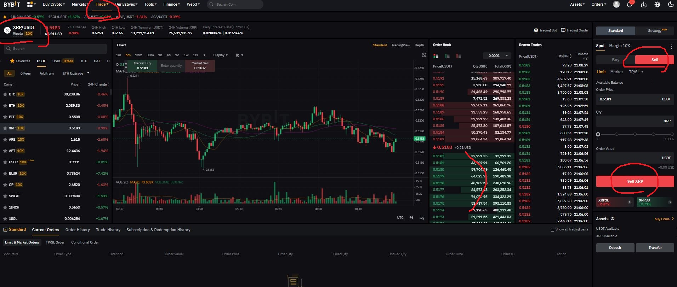Click the Deposit button

615,248
